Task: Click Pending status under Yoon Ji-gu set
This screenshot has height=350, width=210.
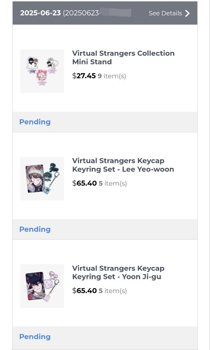Action: pos(35,337)
